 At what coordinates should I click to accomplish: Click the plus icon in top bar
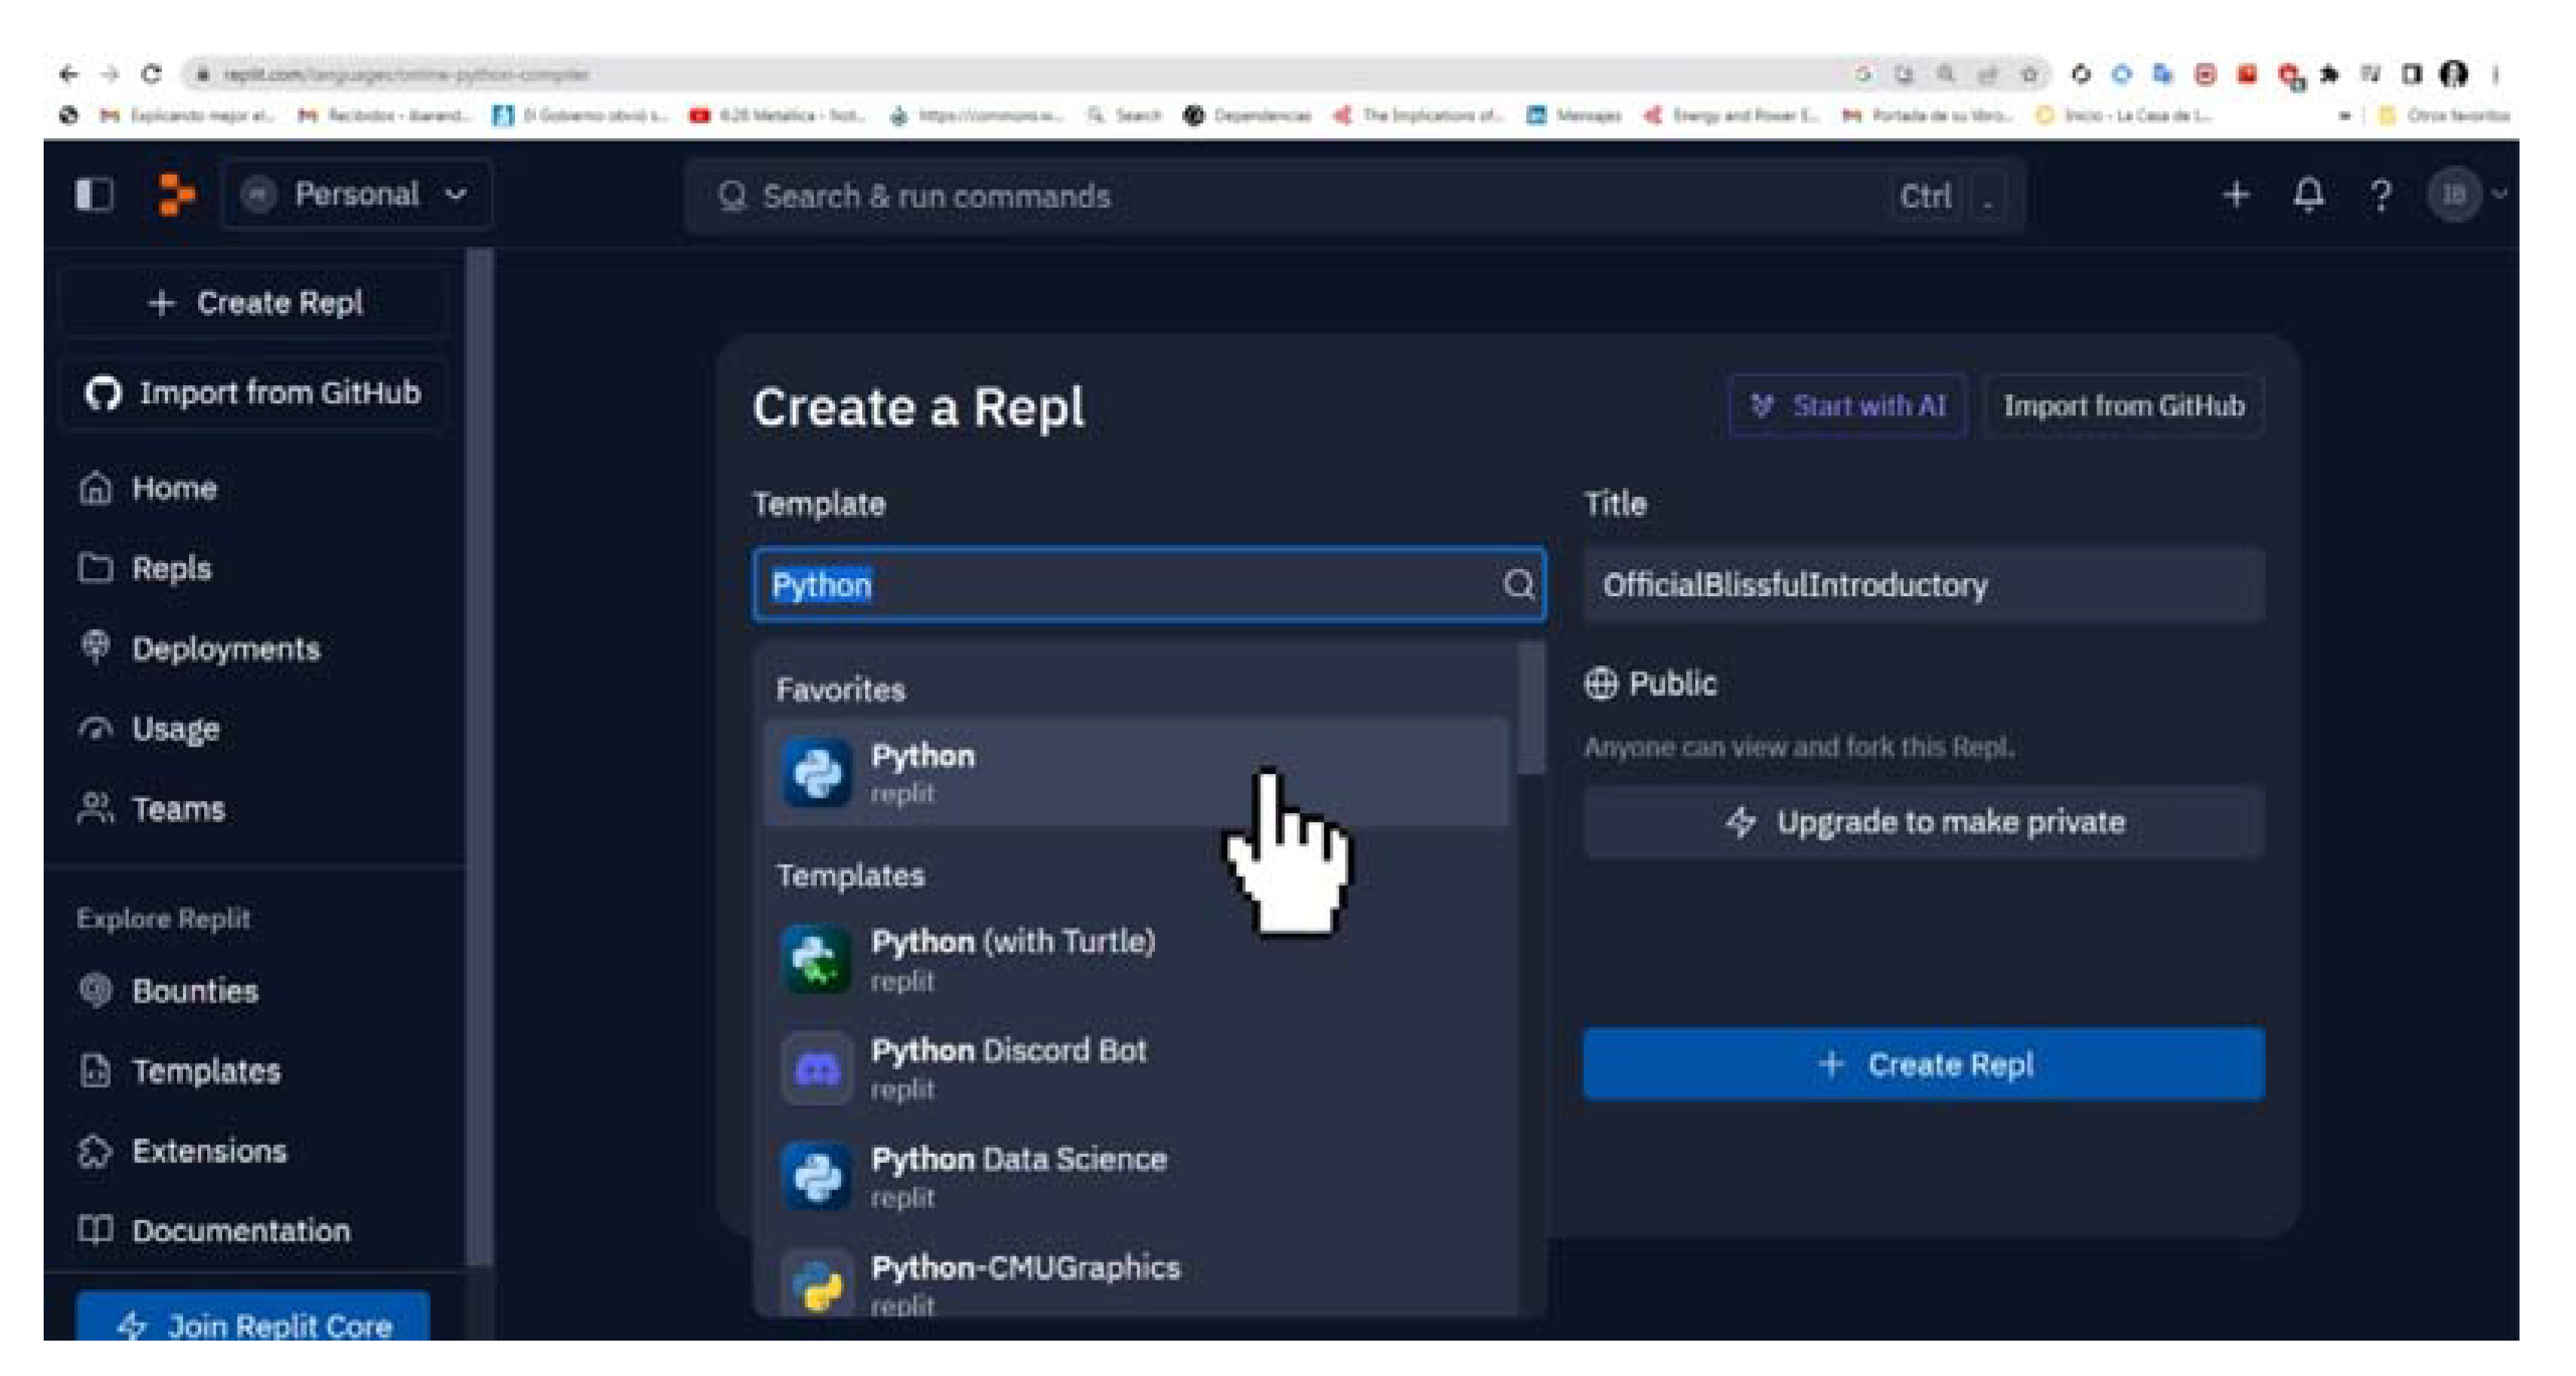[x=2236, y=194]
